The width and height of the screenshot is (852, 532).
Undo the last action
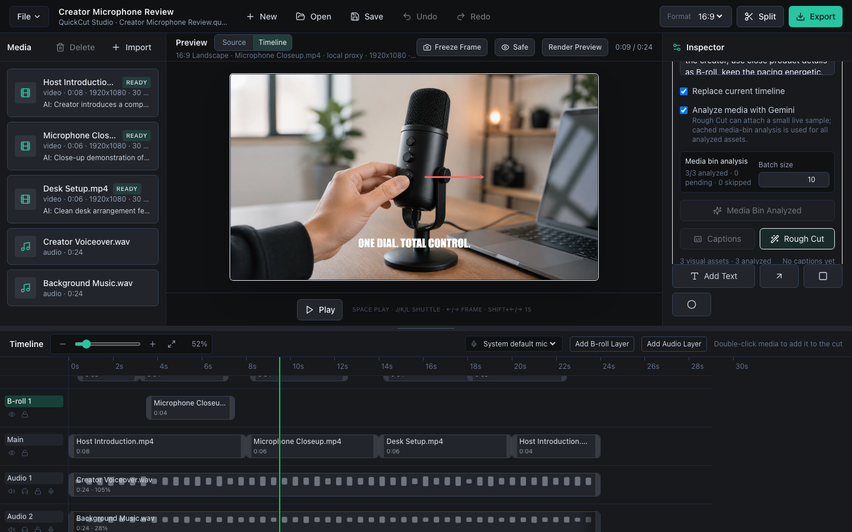[x=420, y=17]
